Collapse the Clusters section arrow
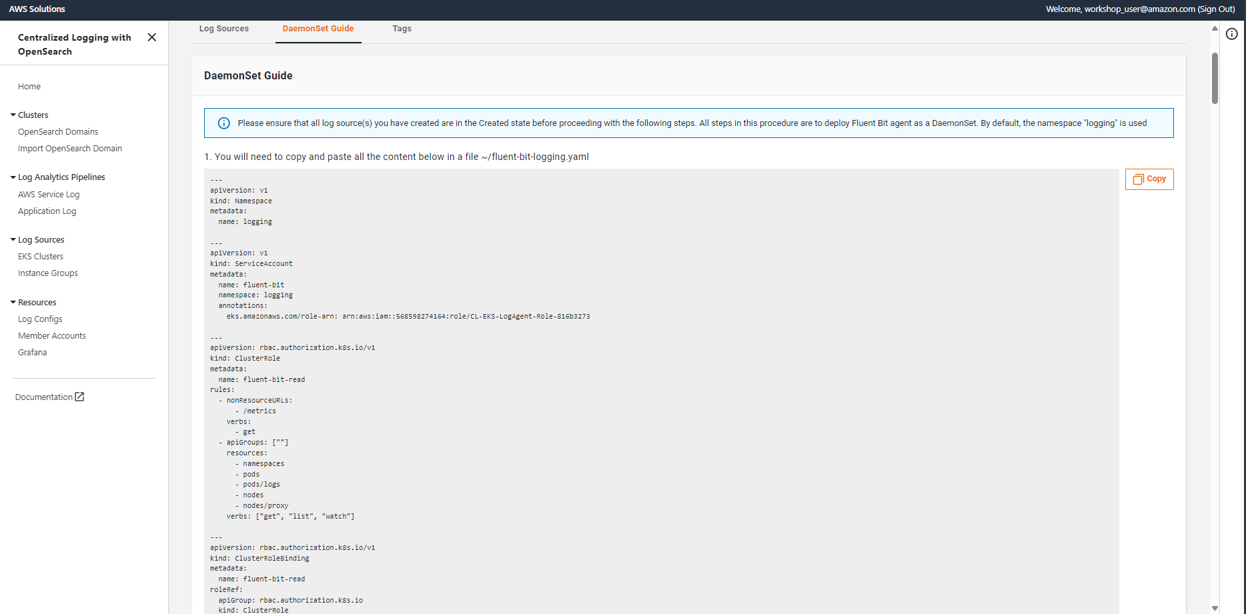The height and width of the screenshot is (614, 1246). click(x=13, y=115)
